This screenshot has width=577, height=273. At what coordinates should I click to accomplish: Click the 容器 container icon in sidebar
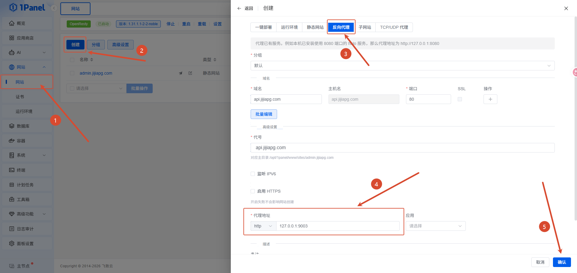point(12,141)
